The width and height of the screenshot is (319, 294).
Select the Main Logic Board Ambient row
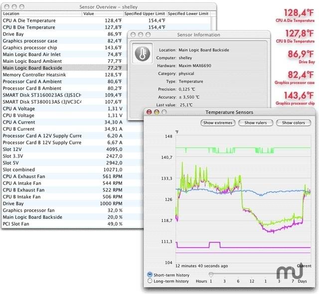(x=64, y=61)
